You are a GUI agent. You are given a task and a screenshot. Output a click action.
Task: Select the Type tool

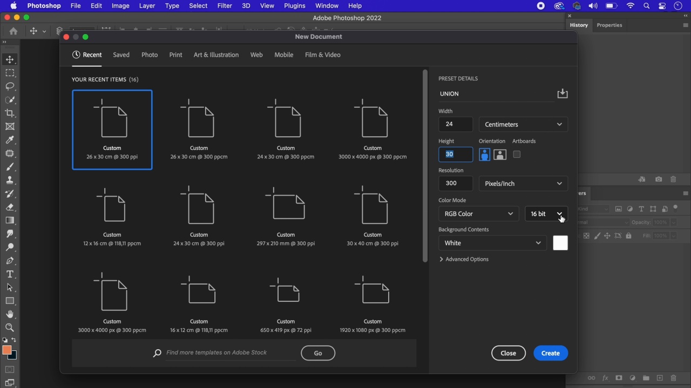tap(10, 274)
